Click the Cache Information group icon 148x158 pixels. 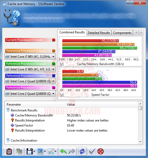coord(8,140)
